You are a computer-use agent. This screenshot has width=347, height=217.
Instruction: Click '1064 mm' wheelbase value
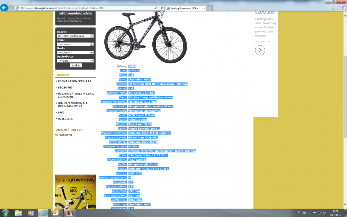pos(135,200)
